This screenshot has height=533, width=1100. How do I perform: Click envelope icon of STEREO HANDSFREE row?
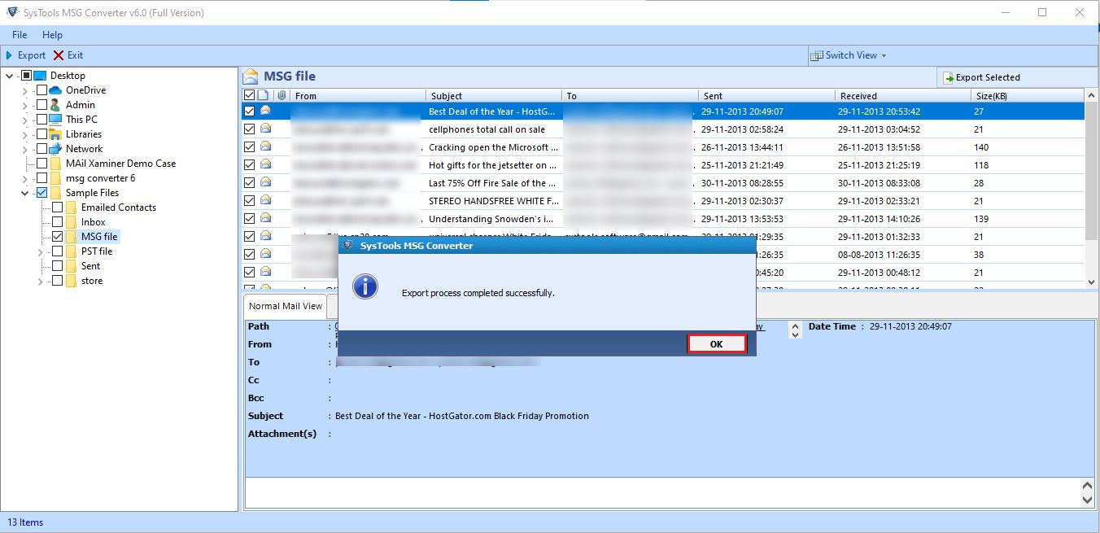pos(265,201)
